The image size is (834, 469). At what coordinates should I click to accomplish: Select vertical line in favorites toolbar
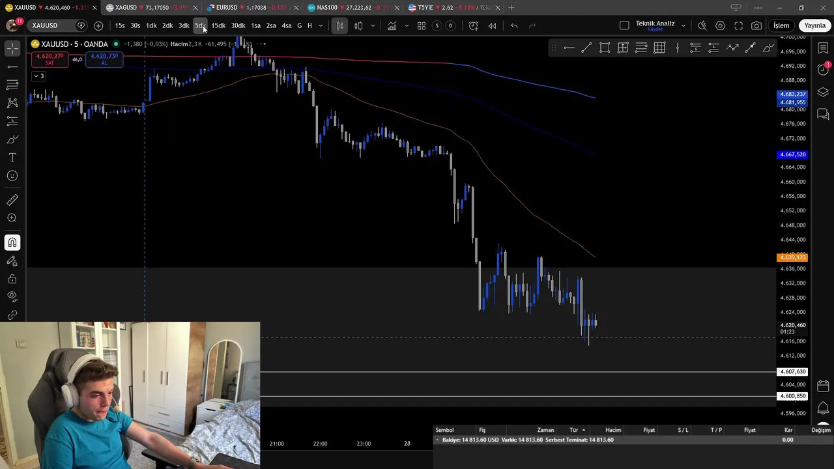point(678,48)
